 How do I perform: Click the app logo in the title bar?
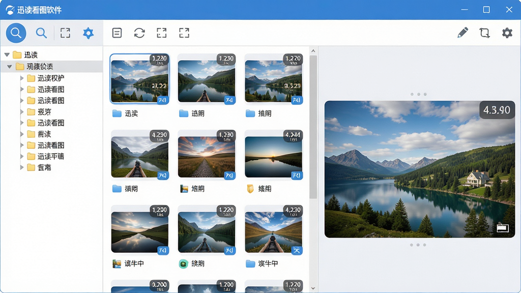(10, 10)
